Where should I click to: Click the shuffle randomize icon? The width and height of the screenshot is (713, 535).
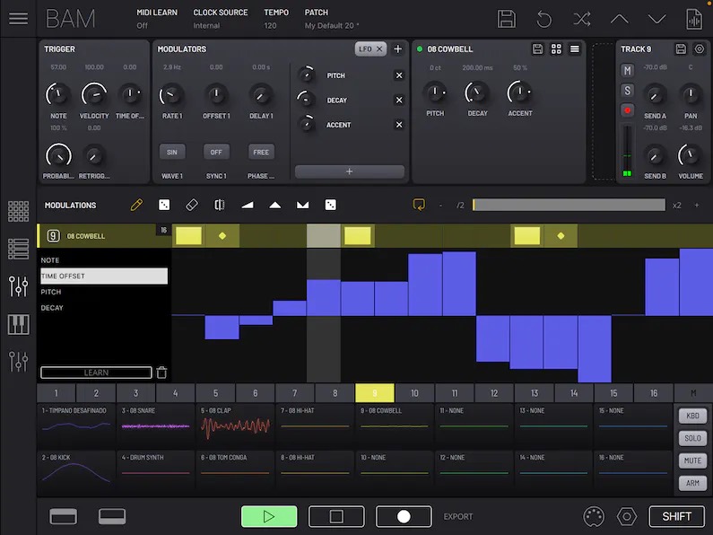click(x=582, y=19)
